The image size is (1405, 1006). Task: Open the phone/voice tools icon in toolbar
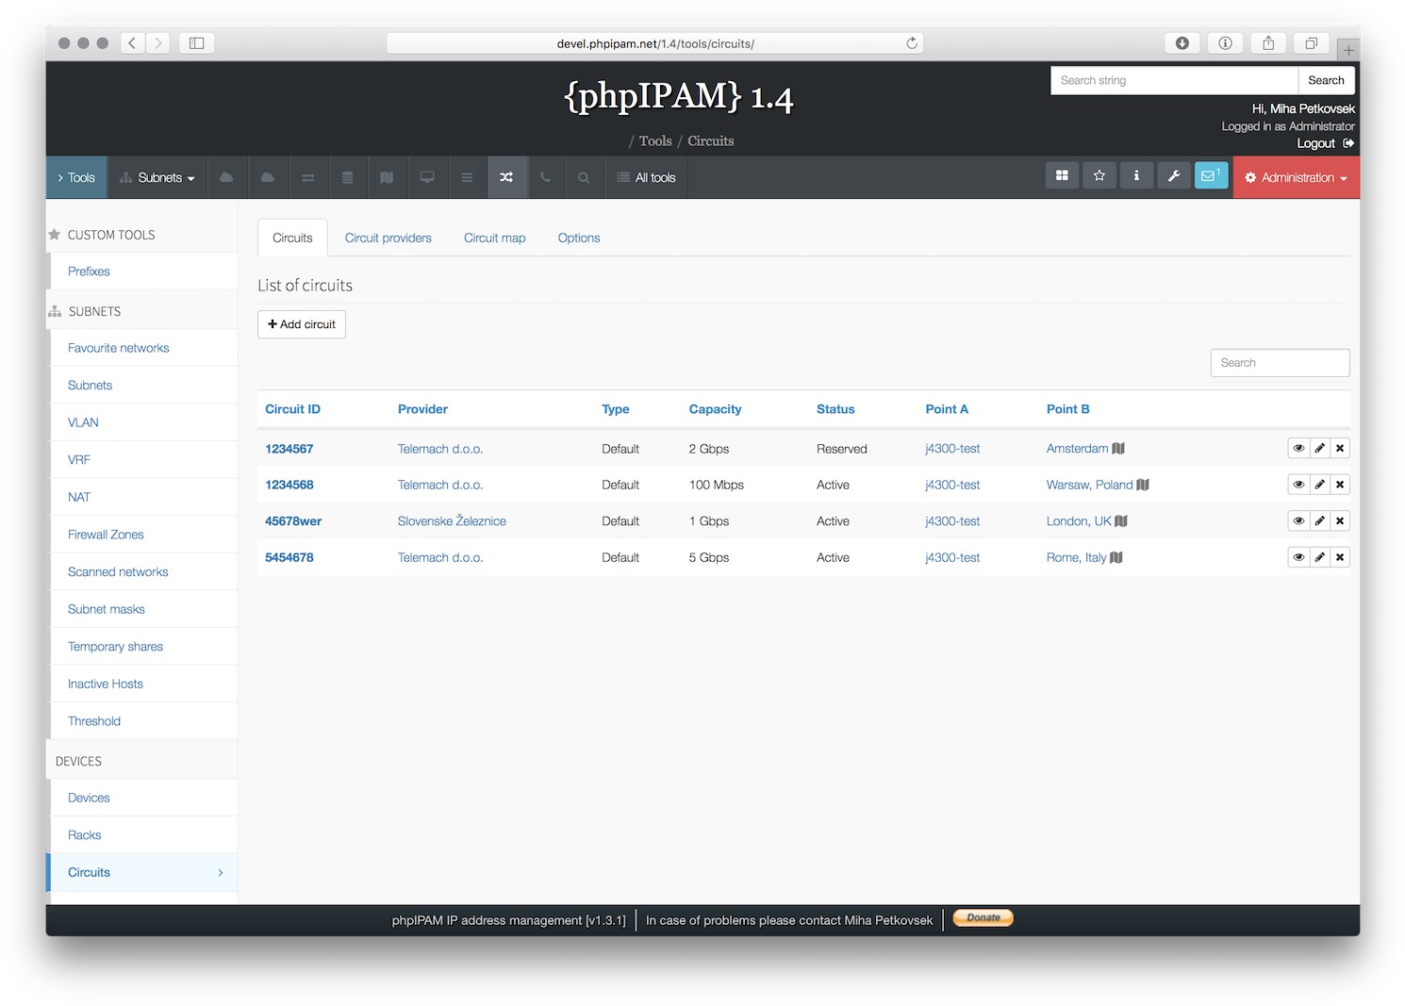click(x=547, y=177)
